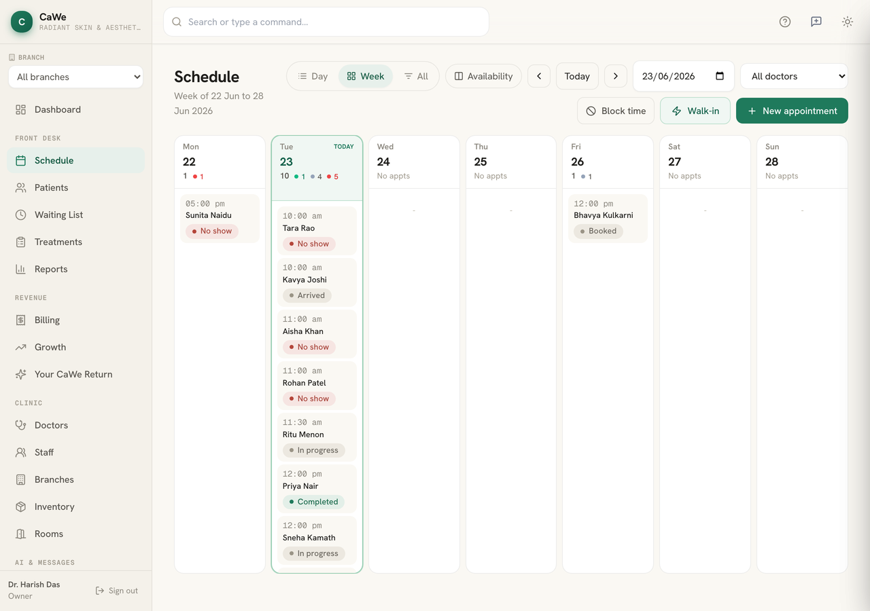
Task: Jump to Today
Action: tap(577, 76)
